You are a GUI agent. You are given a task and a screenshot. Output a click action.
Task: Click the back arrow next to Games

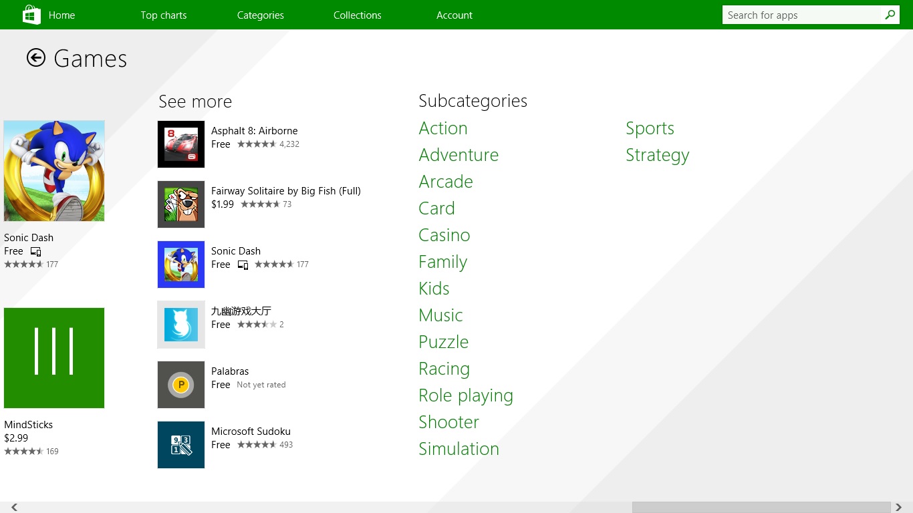click(36, 58)
